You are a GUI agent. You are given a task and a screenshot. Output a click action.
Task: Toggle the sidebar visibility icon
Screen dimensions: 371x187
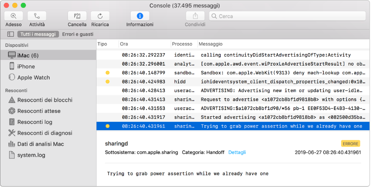[11, 34]
